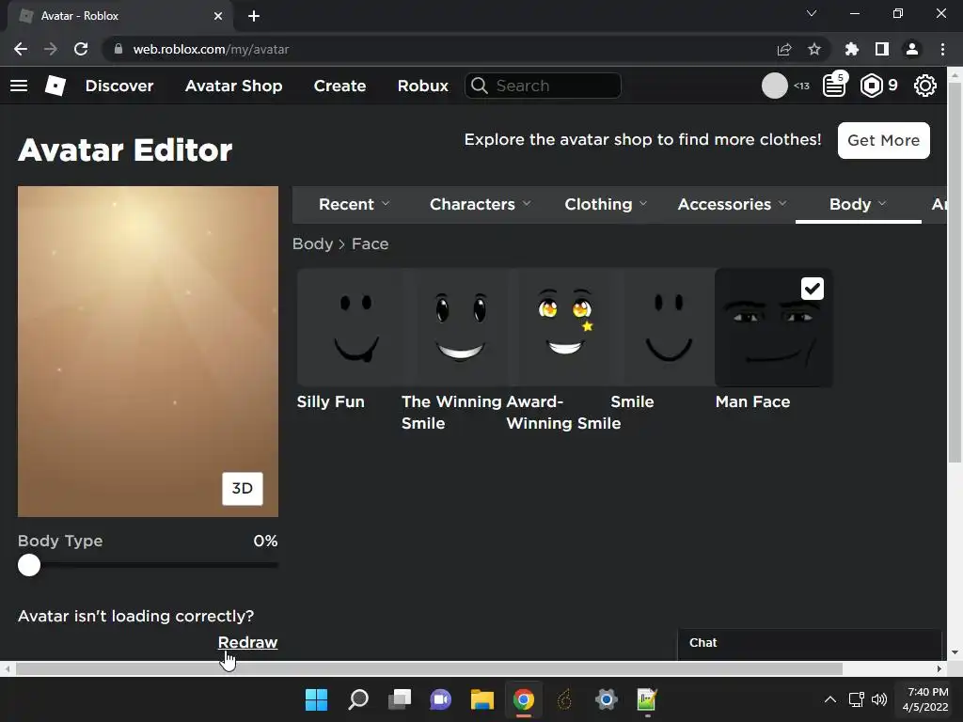Click the Silly Fun item name
The width and height of the screenshot is (963, 722).
tap(331, 402)
